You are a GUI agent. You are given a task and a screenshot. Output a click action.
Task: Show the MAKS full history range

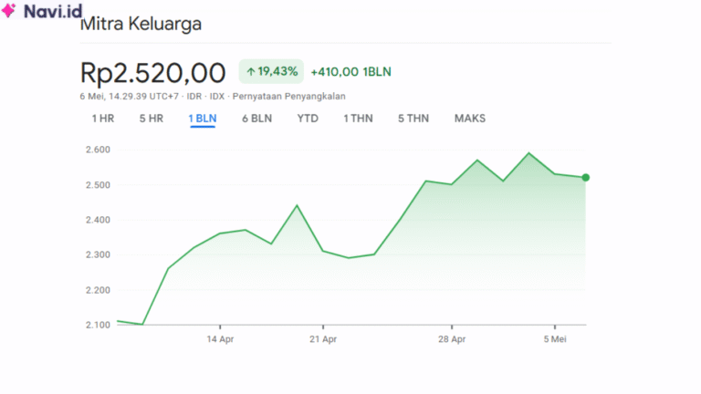coord(469,119)
